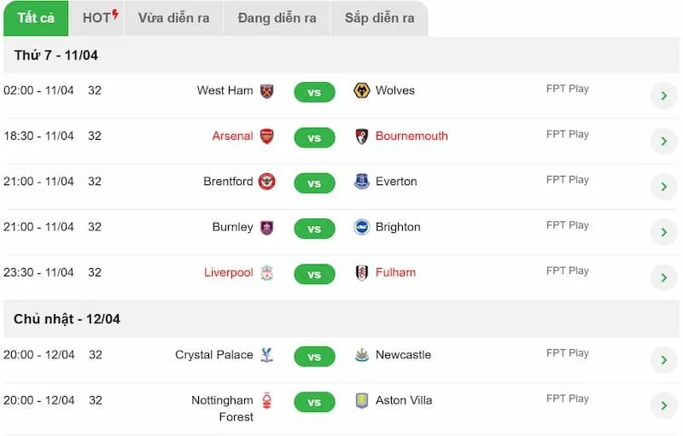
Task: Expand the West Ham vs Wolves match arrow
Action: [x=663, y=96]
